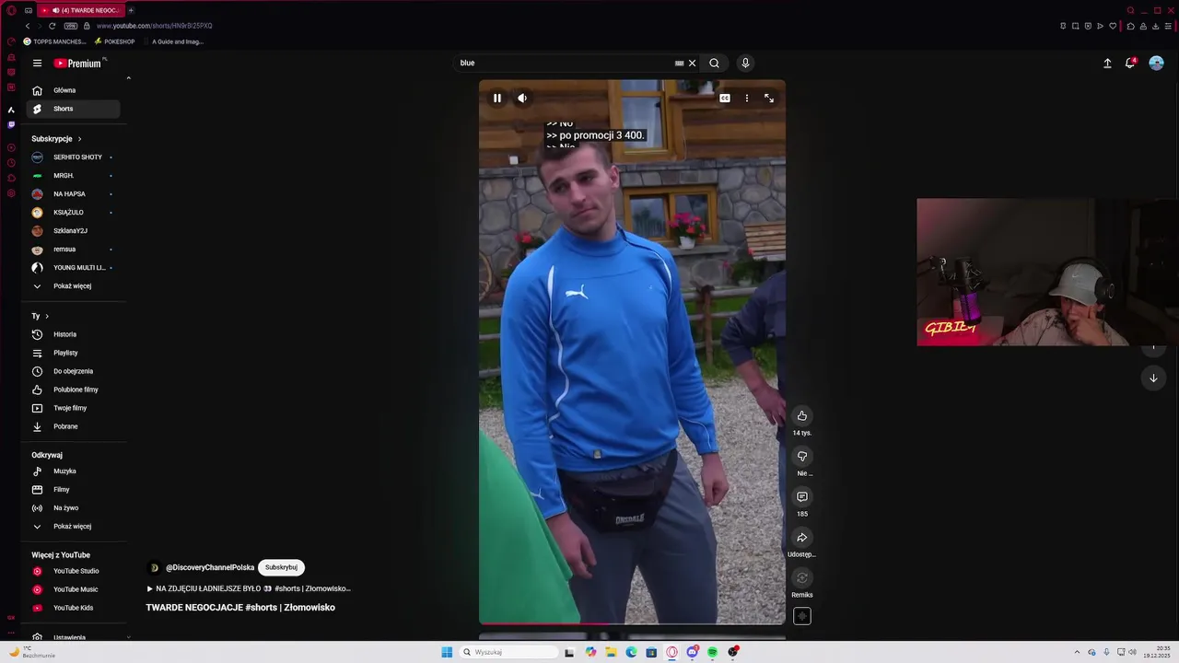Screen dimensions: 1179x663
Task: Go to the next short with down arrow
Action: [1153, 378]
